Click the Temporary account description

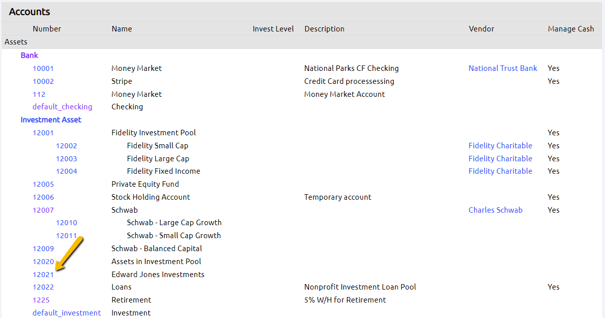tap(337, 197)
